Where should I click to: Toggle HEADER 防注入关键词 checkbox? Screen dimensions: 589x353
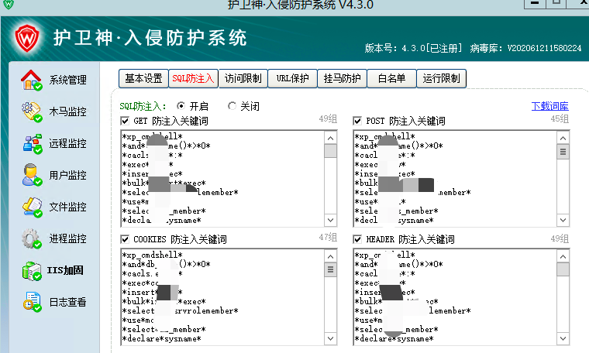coord(357,239)
